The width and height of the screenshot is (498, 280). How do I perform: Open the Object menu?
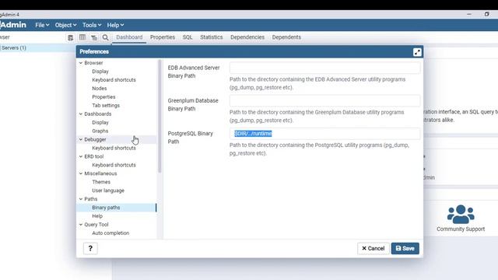[65, 25]
